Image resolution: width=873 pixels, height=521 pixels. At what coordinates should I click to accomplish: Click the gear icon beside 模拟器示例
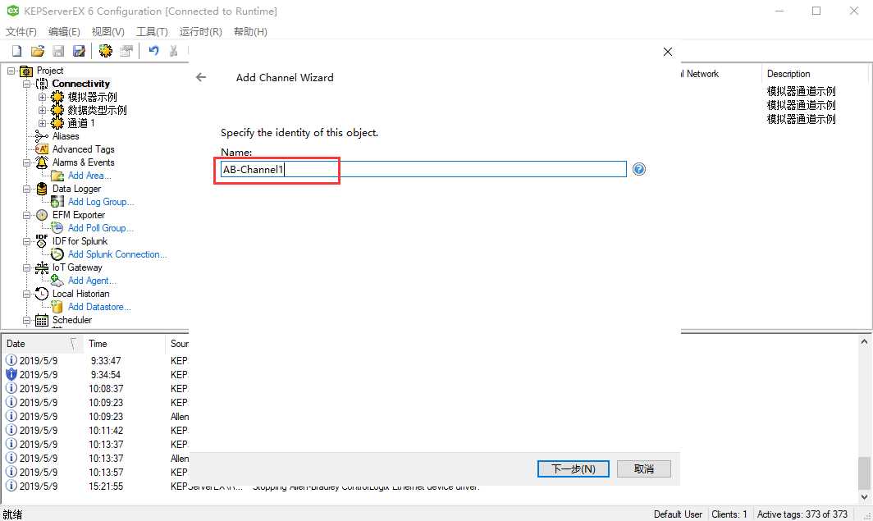[57, 97]
